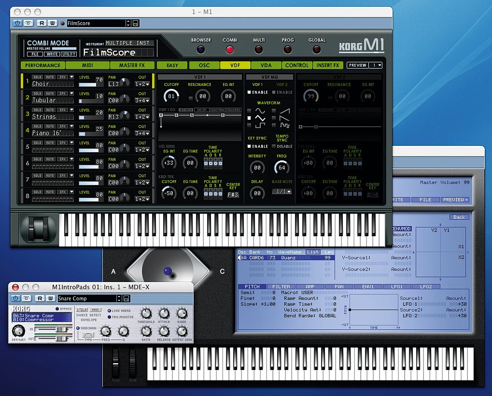Select the triangle waveform checkbox

click(249, 118)
